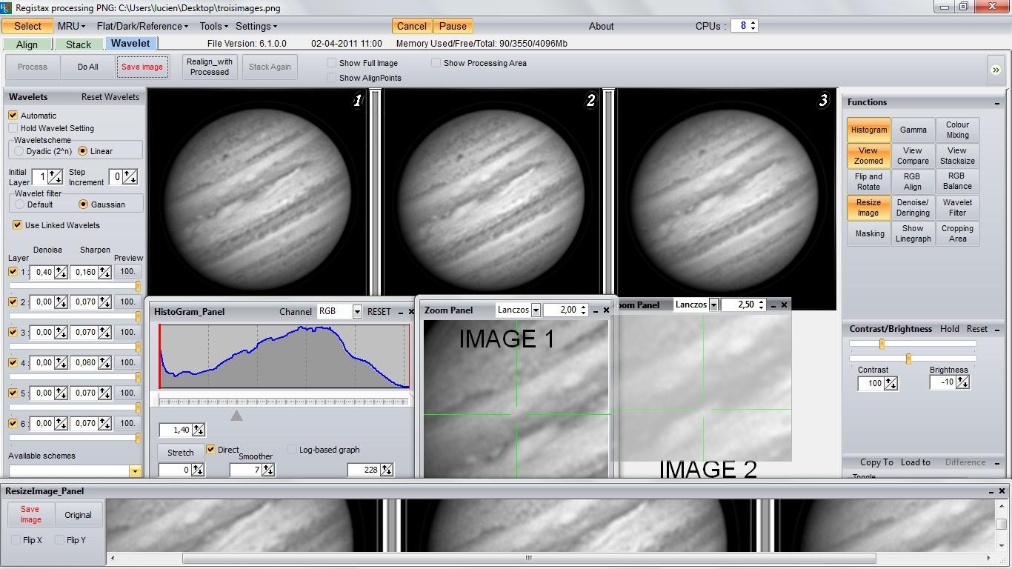
Task: Switch to the Stack tab
Action: tap(79, 44)
